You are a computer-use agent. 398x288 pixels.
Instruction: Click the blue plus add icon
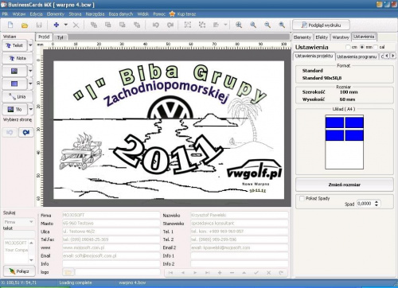point(57,25)
